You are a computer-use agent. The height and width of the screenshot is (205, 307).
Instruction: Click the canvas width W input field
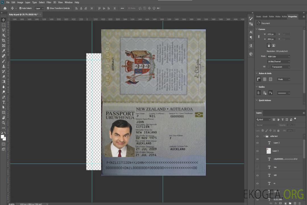[x=271, y=34]
